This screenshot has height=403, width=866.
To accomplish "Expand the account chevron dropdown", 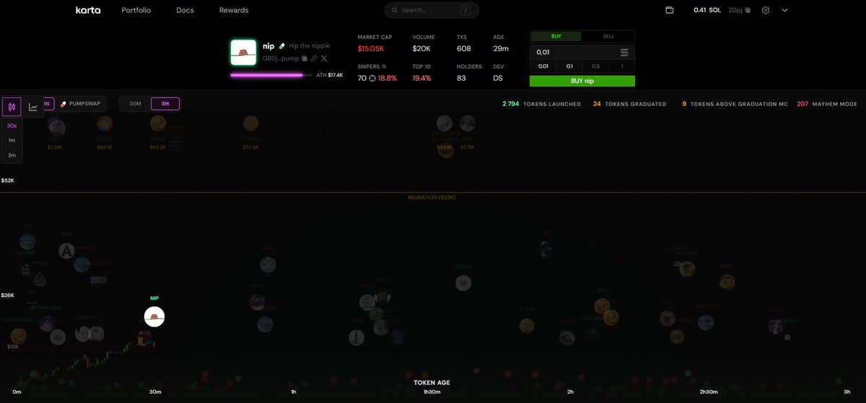I will click(784, 10).
